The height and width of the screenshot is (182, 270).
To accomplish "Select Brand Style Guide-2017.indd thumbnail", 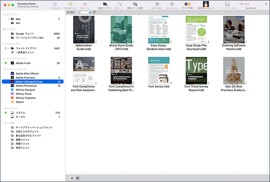I will pyautogui.click(x=121, y=30).
